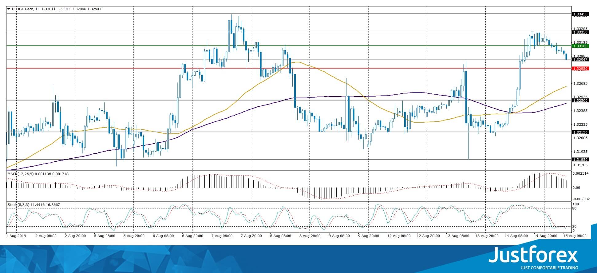Click the "8 Aug 08:00" time label

[x=281, y=236]
